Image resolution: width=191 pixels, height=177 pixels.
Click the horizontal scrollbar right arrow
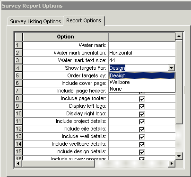click(x=172, y=163)
